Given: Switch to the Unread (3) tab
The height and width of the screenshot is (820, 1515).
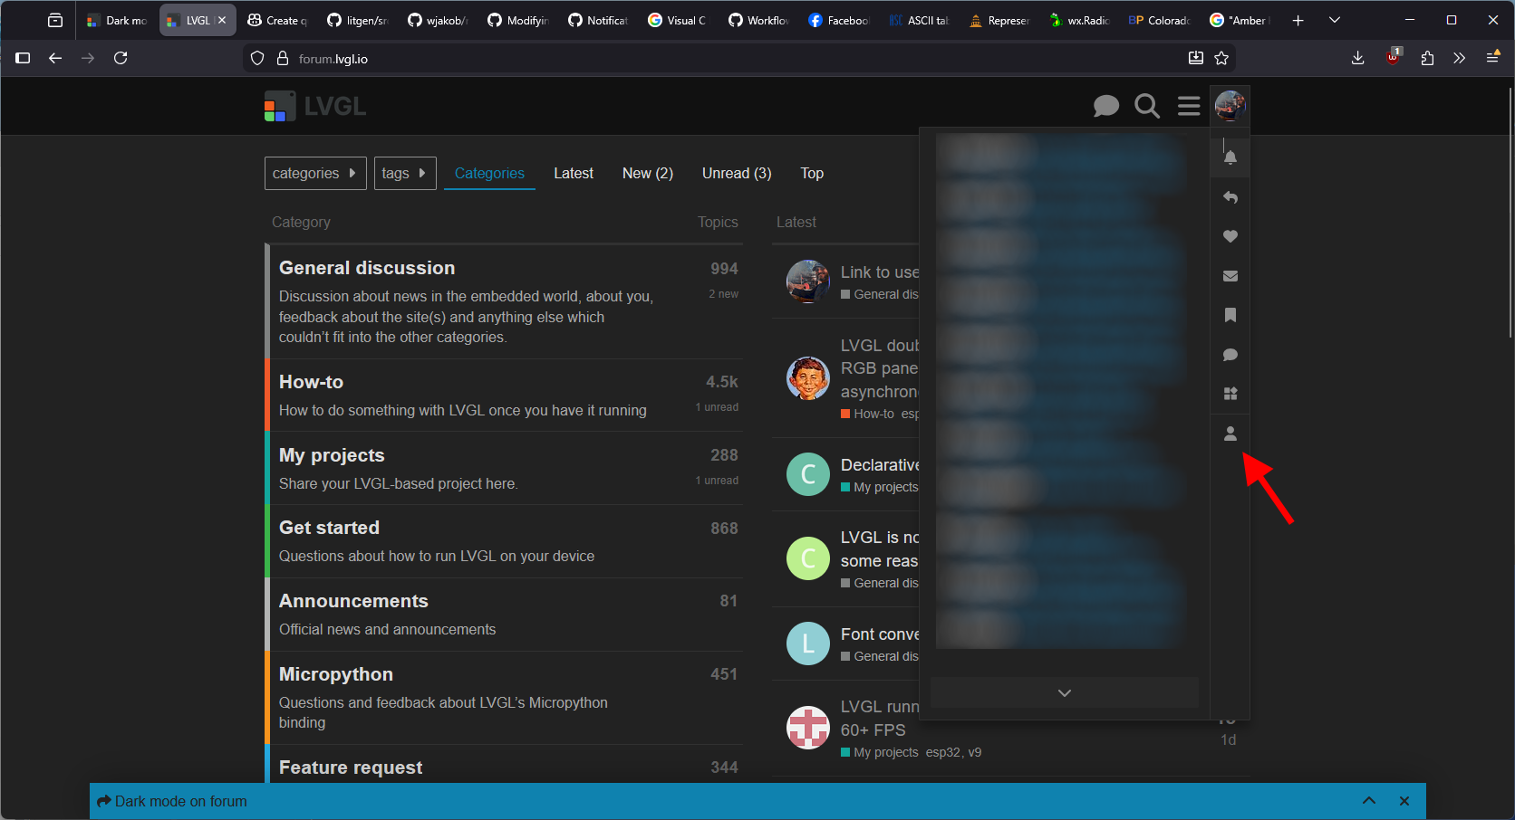Looking at the screenshot, I should pyautogui.click(x=736, y=173).
